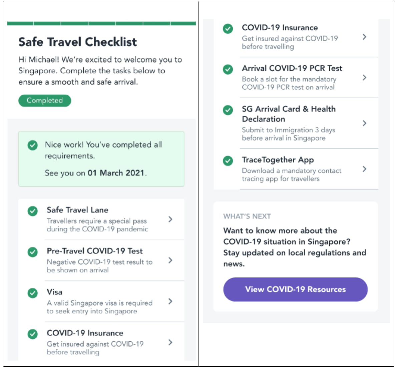Select the TraceTogether App checklist title
Screen dimensions: 395x367
[x=278, y=160]
